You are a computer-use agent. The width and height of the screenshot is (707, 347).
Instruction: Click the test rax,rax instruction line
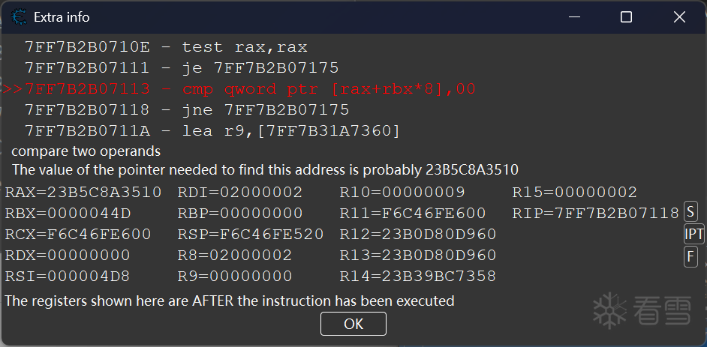166,47
